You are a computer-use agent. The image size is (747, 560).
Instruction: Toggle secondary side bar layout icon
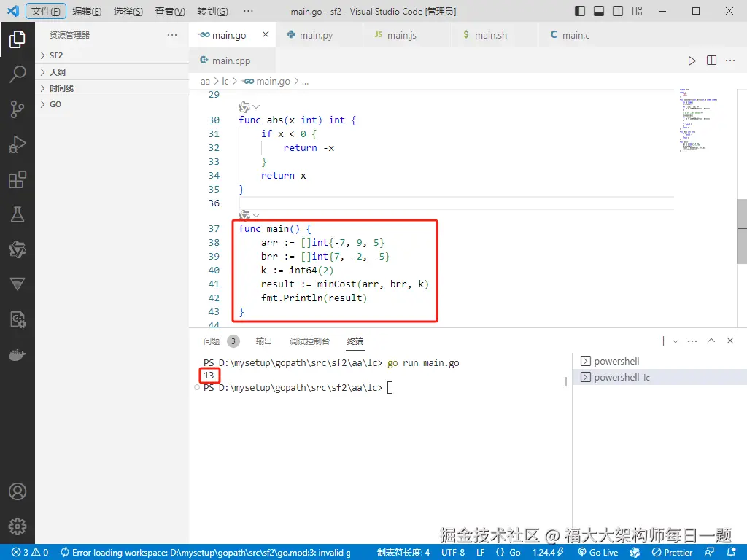pos(618,11)
